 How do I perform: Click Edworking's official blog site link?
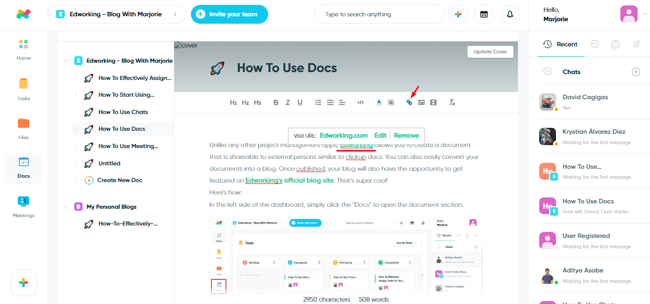[x=289, y=181]
